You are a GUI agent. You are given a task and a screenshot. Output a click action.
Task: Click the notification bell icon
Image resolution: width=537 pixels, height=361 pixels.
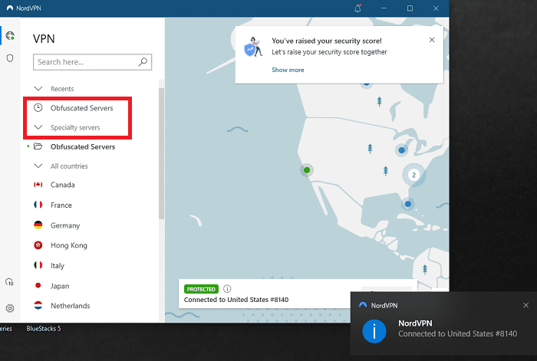[x=357, y=8]
